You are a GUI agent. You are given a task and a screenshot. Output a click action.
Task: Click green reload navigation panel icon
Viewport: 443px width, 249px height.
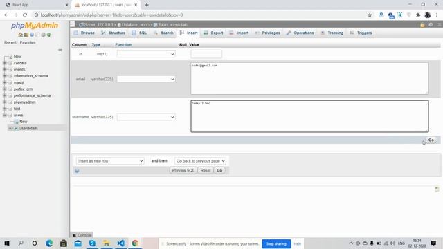click(48, 35)
